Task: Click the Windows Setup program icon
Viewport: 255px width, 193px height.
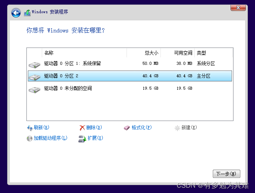Action: (27, 13)
